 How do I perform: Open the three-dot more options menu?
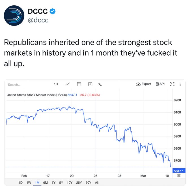coord(179,84)
